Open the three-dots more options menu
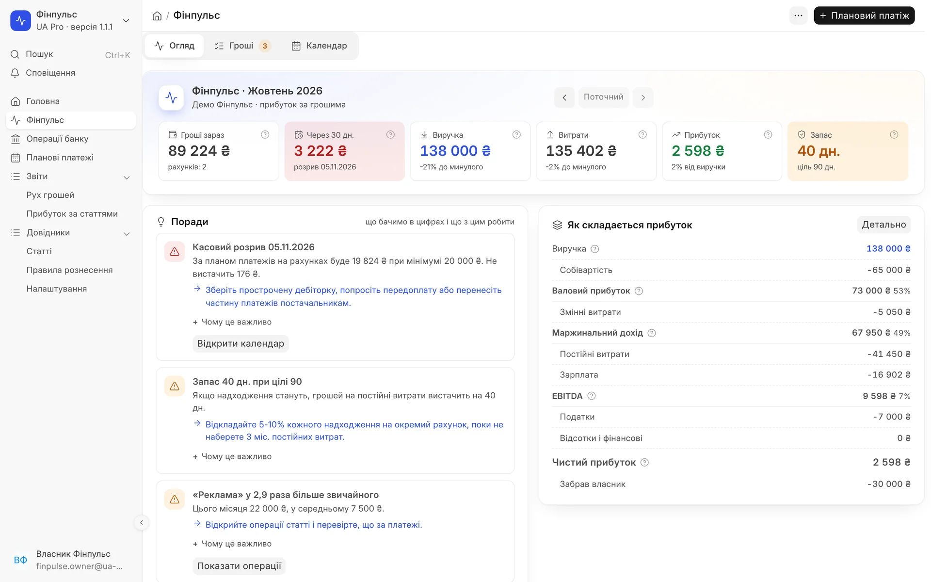This screenshot has height=582, width=931. click(798, 16)
